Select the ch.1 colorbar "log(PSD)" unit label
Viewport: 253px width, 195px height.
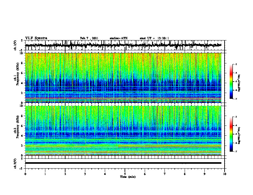pyautogui.click(x=239, y=83)
